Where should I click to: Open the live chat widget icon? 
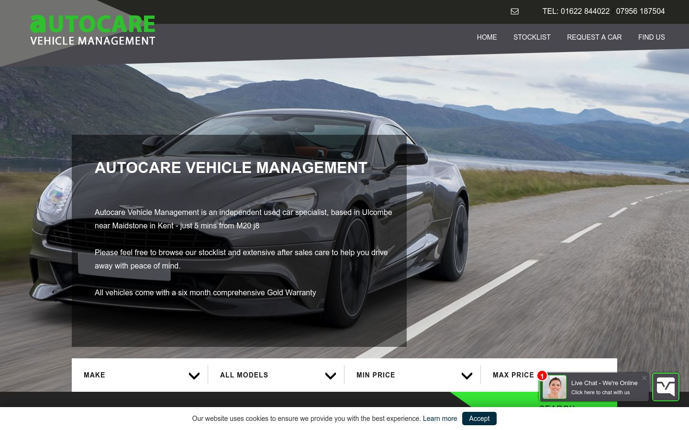pos(666,387)
